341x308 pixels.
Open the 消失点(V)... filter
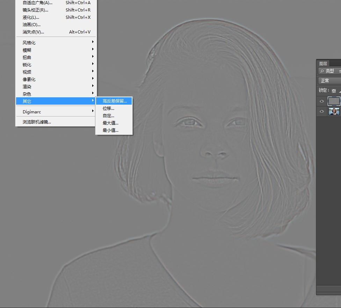tap(56, 32)
